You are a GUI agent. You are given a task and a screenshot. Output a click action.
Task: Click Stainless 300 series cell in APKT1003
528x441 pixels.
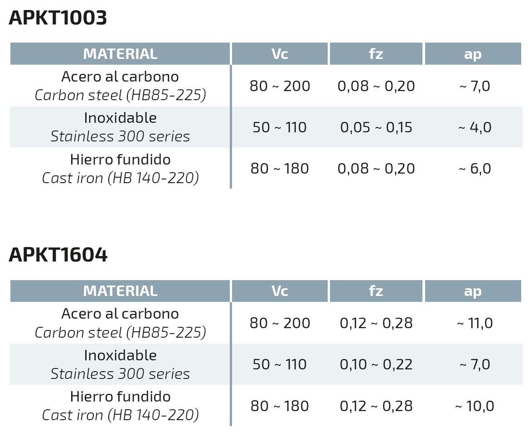coord(120,127)
